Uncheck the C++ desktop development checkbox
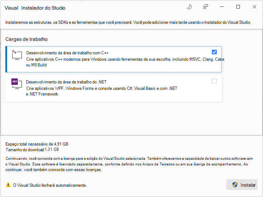This screenshot has width=263, height=197. pyautogui.click(x=214, y=52)
